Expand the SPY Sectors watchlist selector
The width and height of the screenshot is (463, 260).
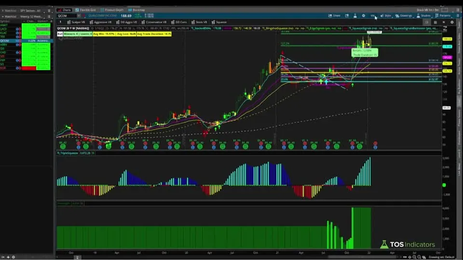pyautogui.click(x=30, y=11)
